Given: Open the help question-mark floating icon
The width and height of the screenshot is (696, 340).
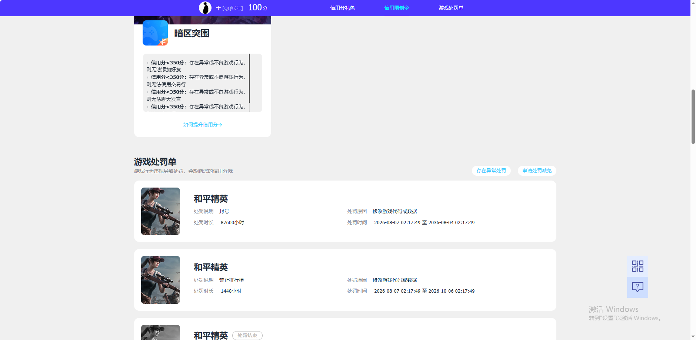Looking at the screenshot, I should 637,287.
